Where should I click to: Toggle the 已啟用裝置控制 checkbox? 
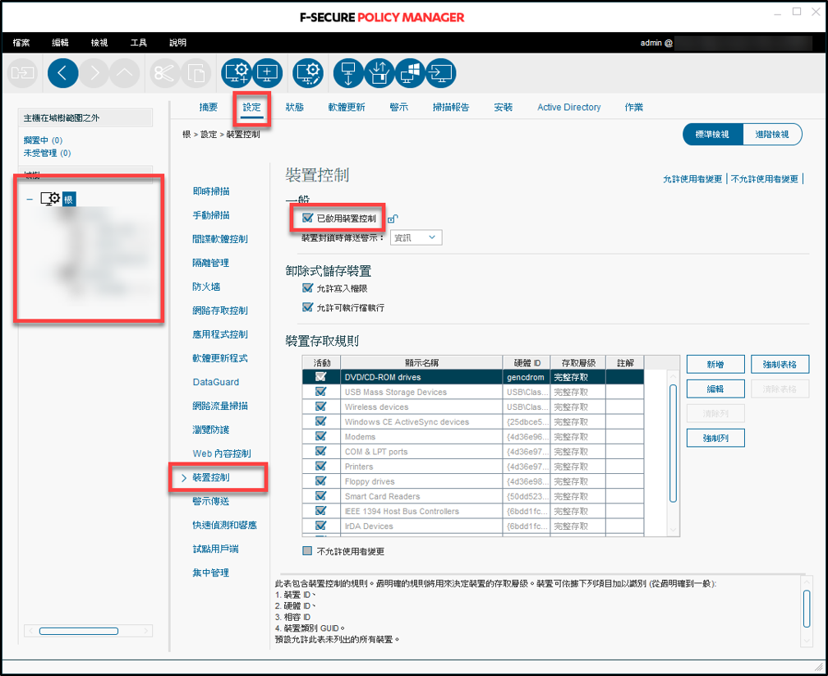308,218
